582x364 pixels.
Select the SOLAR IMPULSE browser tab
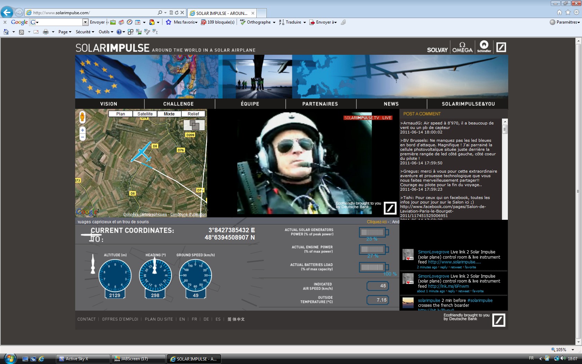tap(222, 13)
